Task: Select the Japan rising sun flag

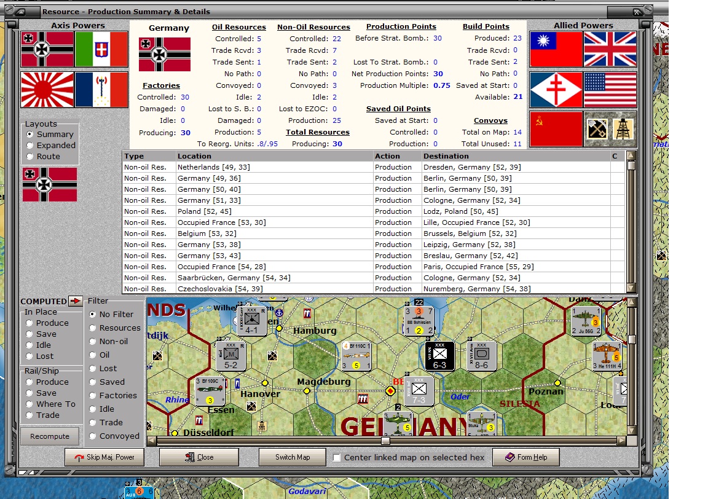Action: [47, 89]
